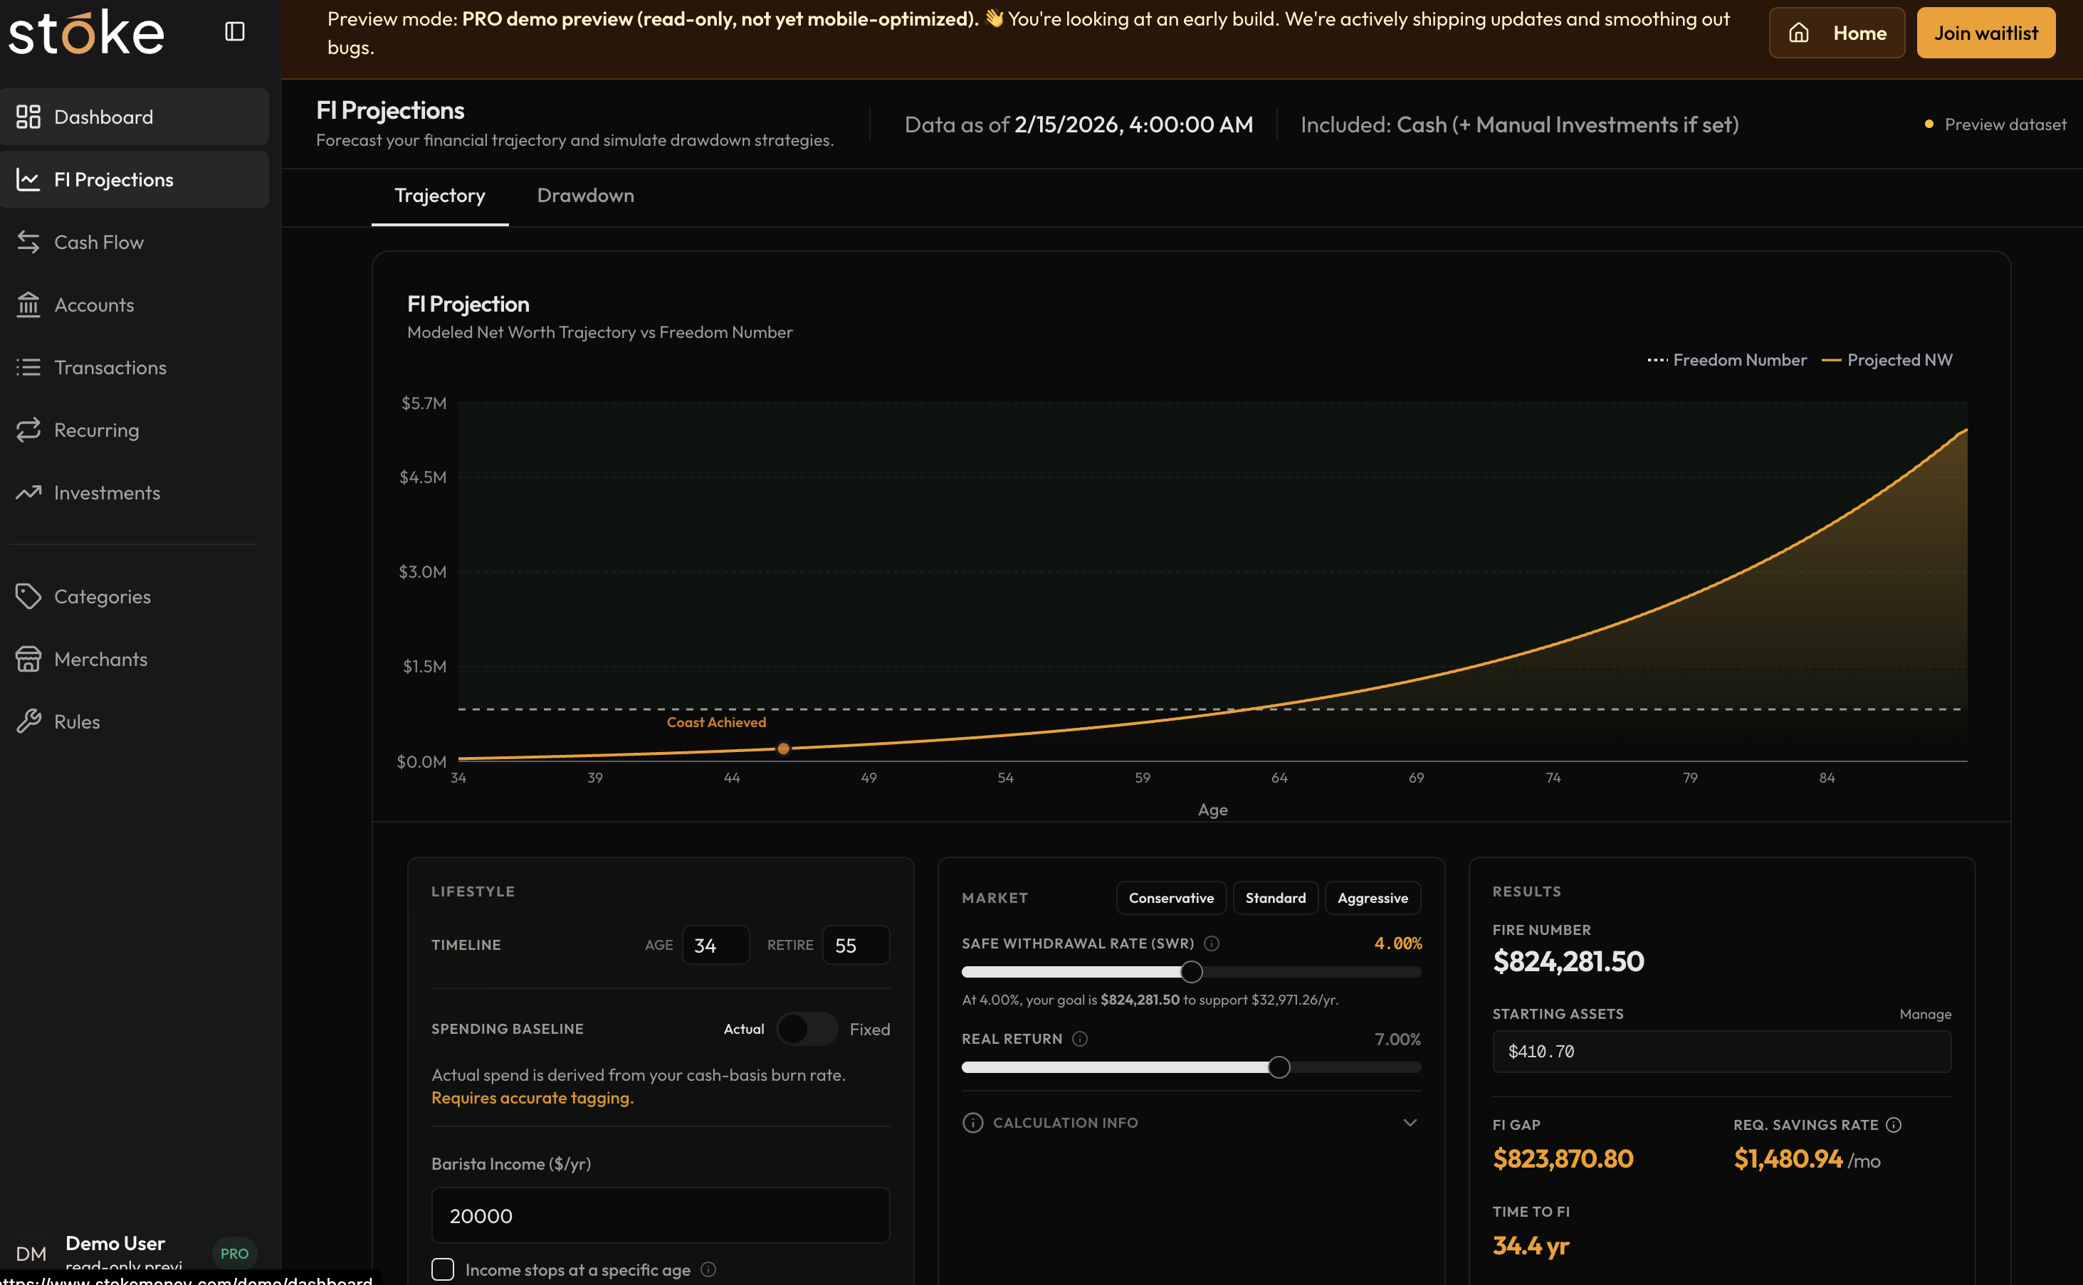
Task: Select the Conservative market preset
Action: [1171, 899]
